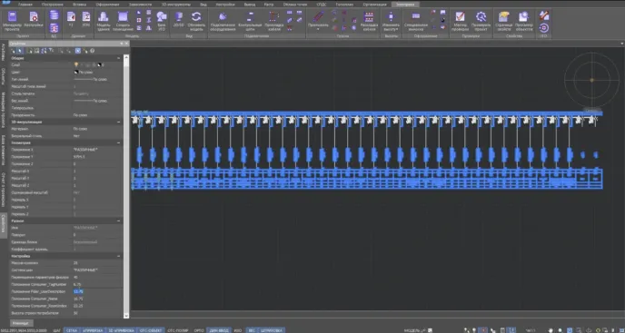
Task: Open the ТЗ data icon
Action: tap(71, 19)
